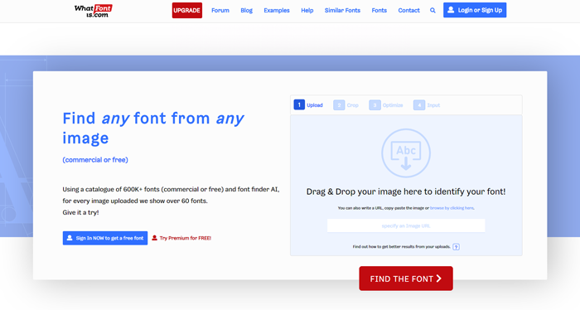Click the FIND THE FONT button

pos(406,279)
